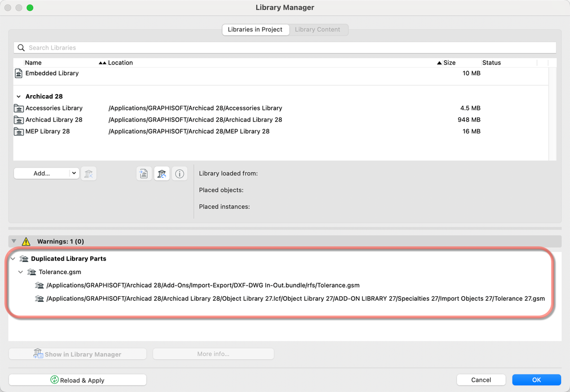Screen dimensions: 570x392
Task: Click the Add... button
Action: pos(42,174)
